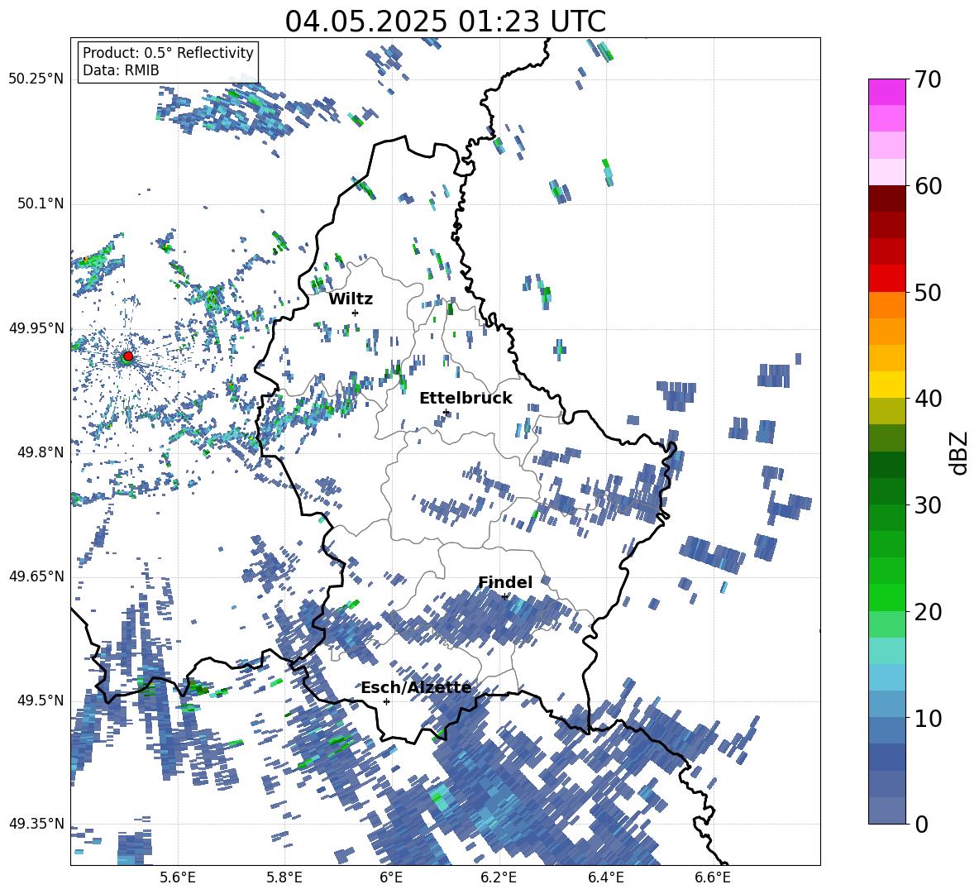Image resolution: width=979 pixels, height=894 pixels.
Task: Click colorbar tick label 30
Action: pyautogui.click(x=928, y=505)
